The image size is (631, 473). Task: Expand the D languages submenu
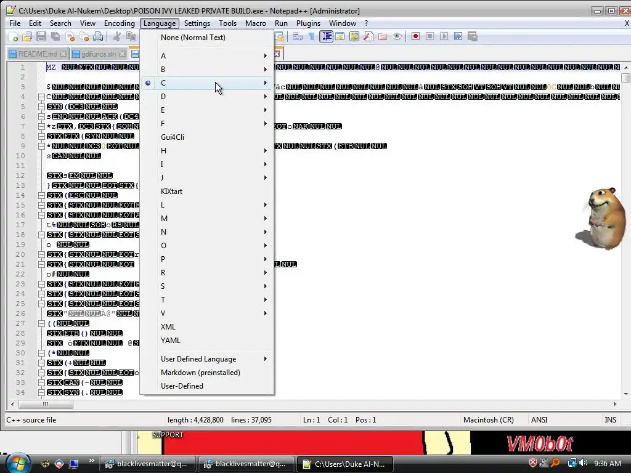207,97
